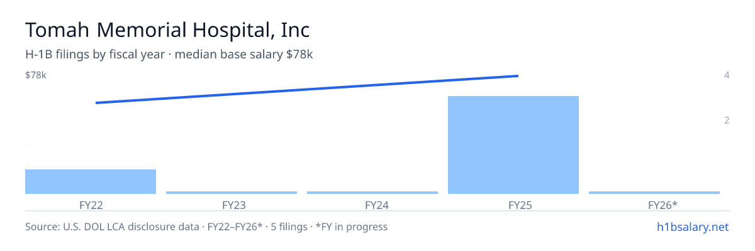Click the FY25 filings bar

tap(513, 145)
